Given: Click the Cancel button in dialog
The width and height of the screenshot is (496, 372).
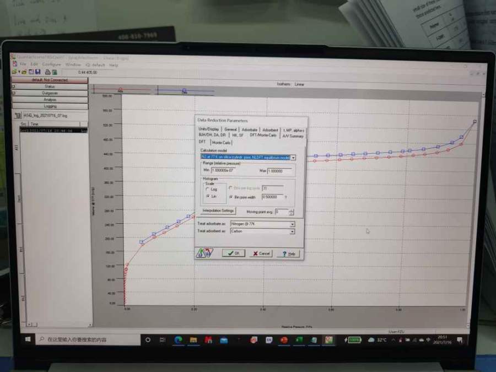Looking at the screenshot, I should tap(261, 254).
